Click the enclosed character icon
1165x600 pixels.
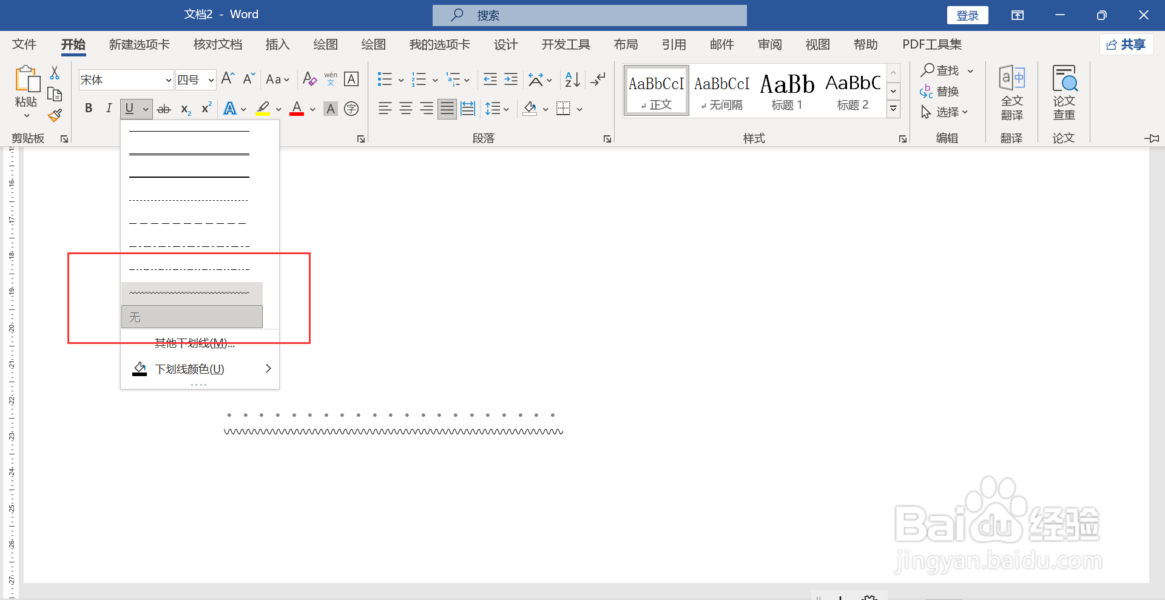(x=351, y=109)
